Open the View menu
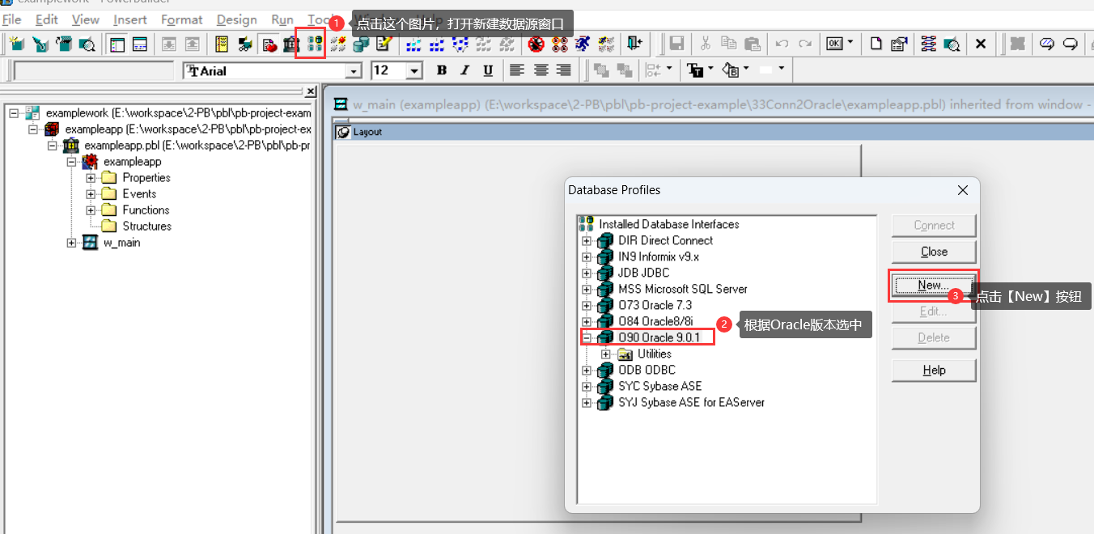Image resolution: width=1094 pixels, height=534 pixels. [85, 19]
